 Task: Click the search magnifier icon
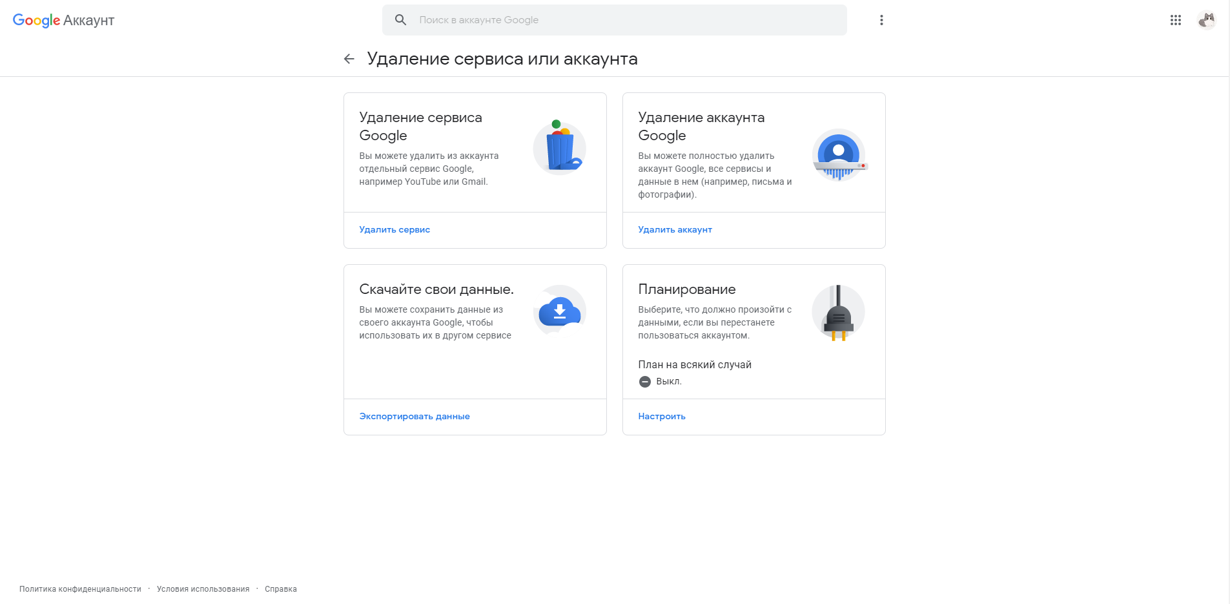click(400, 20)
